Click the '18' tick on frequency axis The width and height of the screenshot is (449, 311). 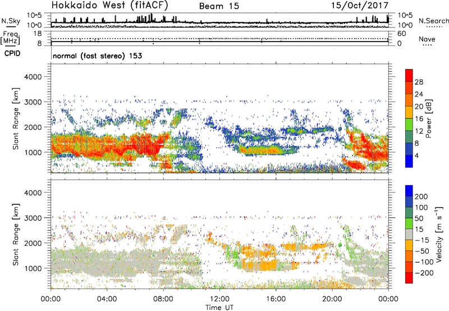click(x=38, y=34)
